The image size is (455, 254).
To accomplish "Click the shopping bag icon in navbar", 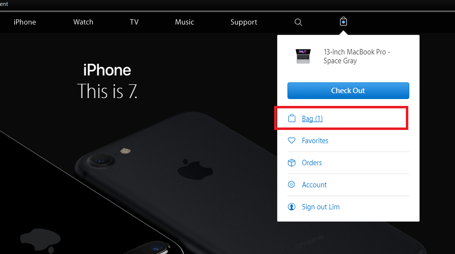I will [x=343, y=22].
